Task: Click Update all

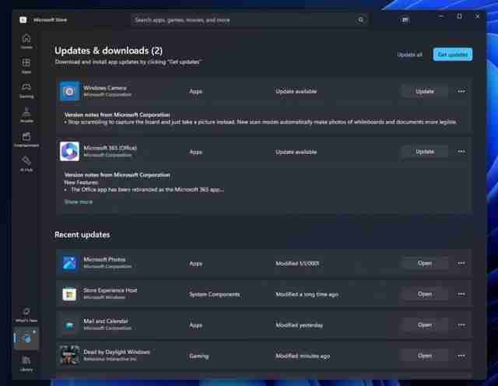Action: (410, 54)
